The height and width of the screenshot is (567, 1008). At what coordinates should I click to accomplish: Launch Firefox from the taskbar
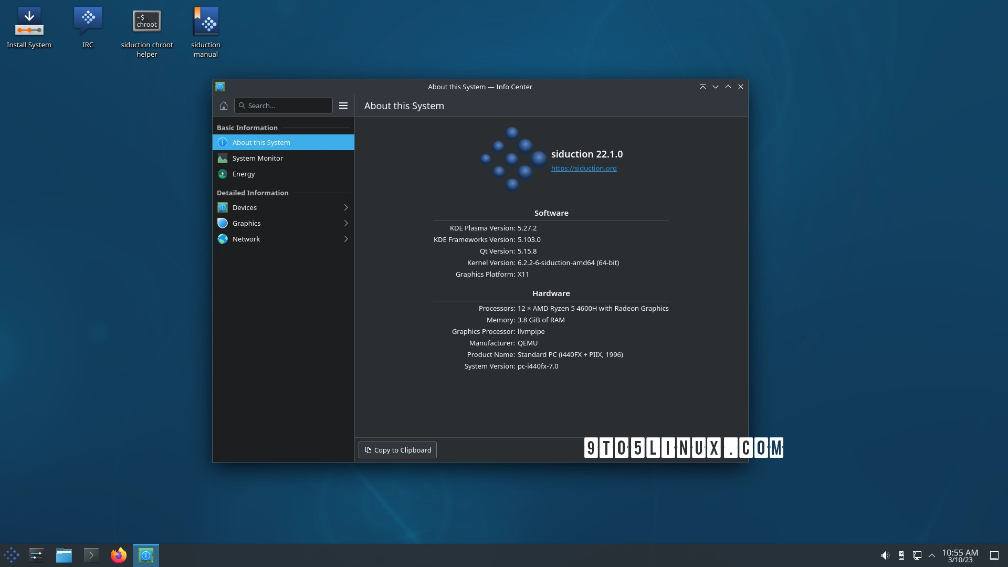pyautogui.click(x=118, y=555)
